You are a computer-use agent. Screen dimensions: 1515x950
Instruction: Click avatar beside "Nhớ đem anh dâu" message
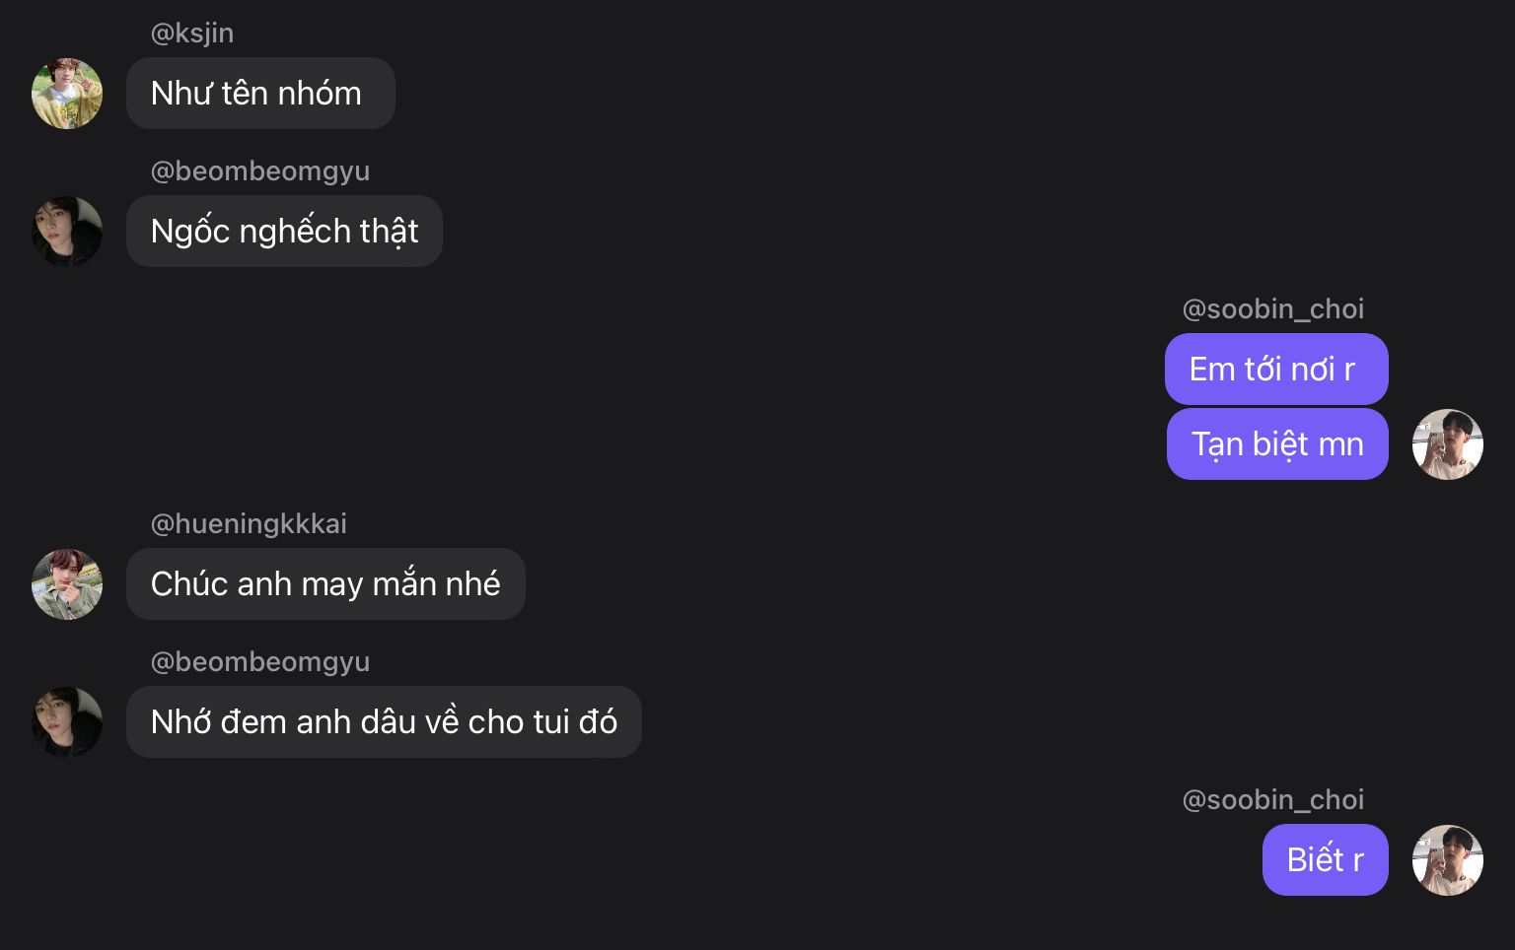67,722
